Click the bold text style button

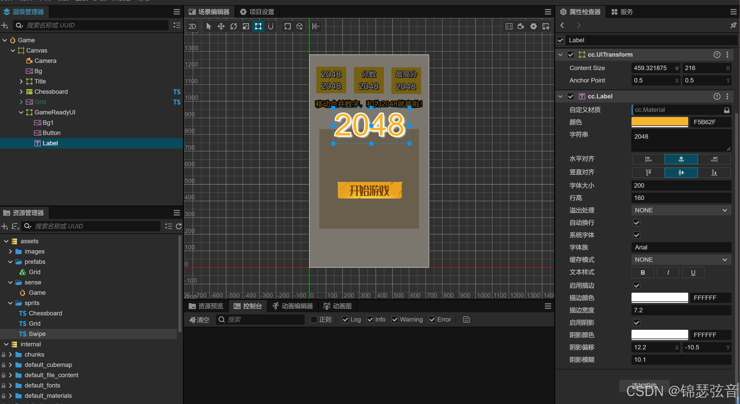click(x=642, y=273)
